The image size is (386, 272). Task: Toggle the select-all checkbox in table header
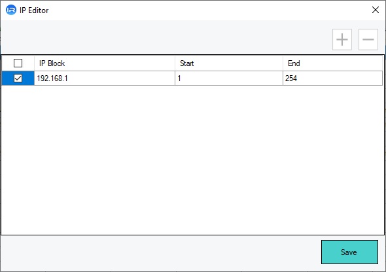tap(18, 63)
